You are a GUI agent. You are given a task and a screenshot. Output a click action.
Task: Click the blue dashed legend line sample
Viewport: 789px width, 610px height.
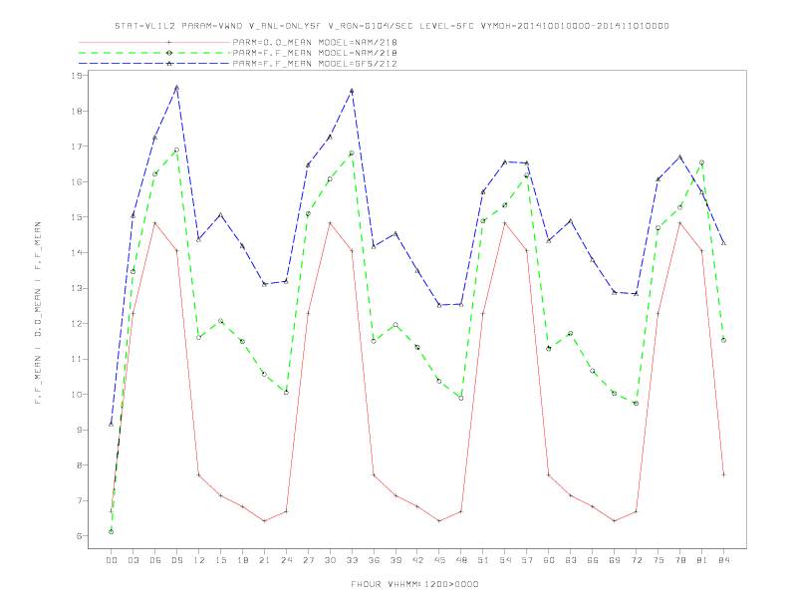(x=154, y=64)
